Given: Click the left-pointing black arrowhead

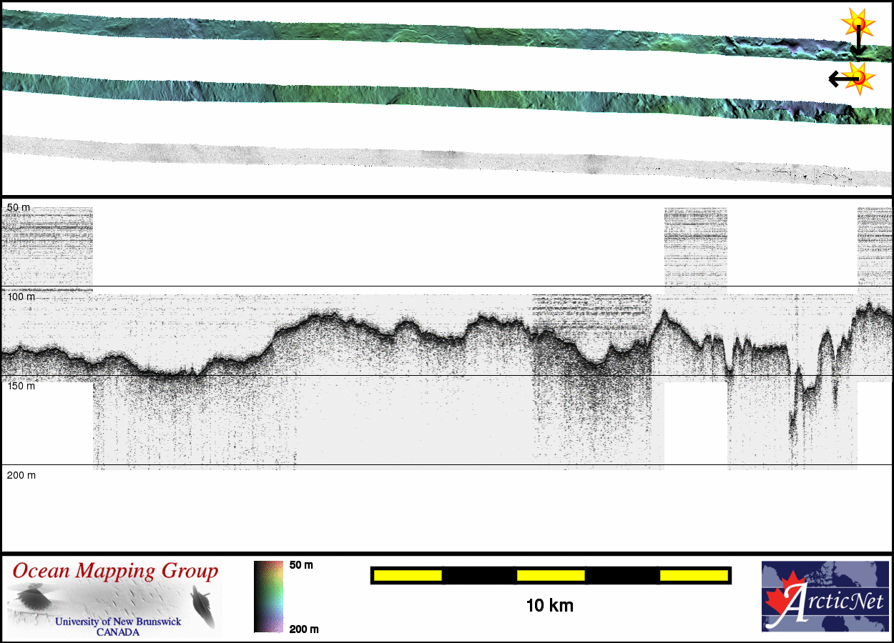Looking at the screenshot, I should tap(834, 78).
